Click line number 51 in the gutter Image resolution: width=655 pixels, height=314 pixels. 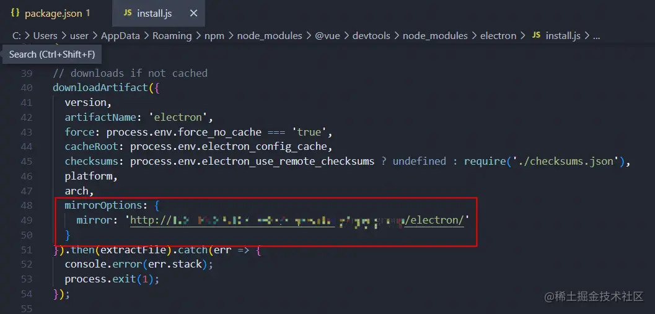pyautogui.click(x=26, y=250)
